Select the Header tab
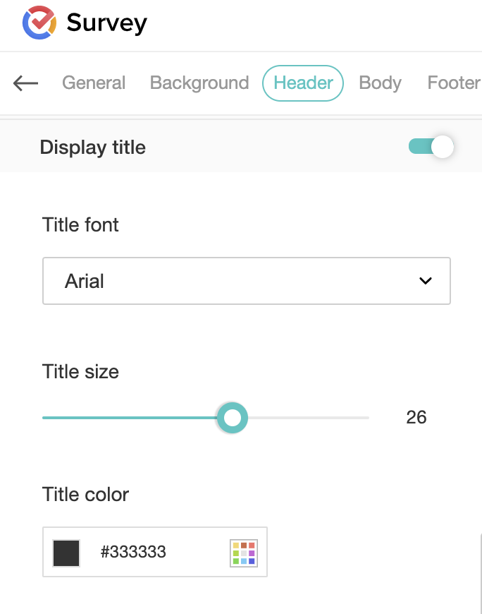Screen dimensions: 482x614 (303, 83)
